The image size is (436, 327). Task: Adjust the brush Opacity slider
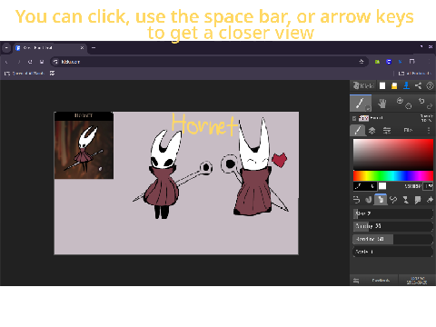pyautogui.click(x=393, y=226)
